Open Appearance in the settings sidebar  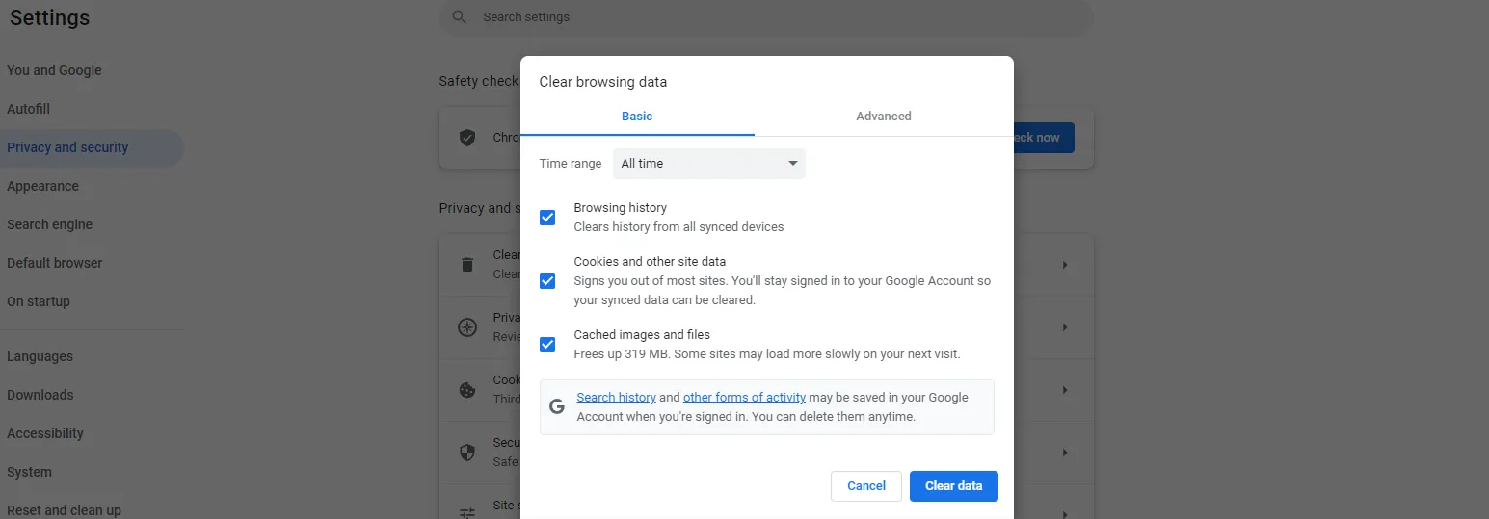pos(43,186)
